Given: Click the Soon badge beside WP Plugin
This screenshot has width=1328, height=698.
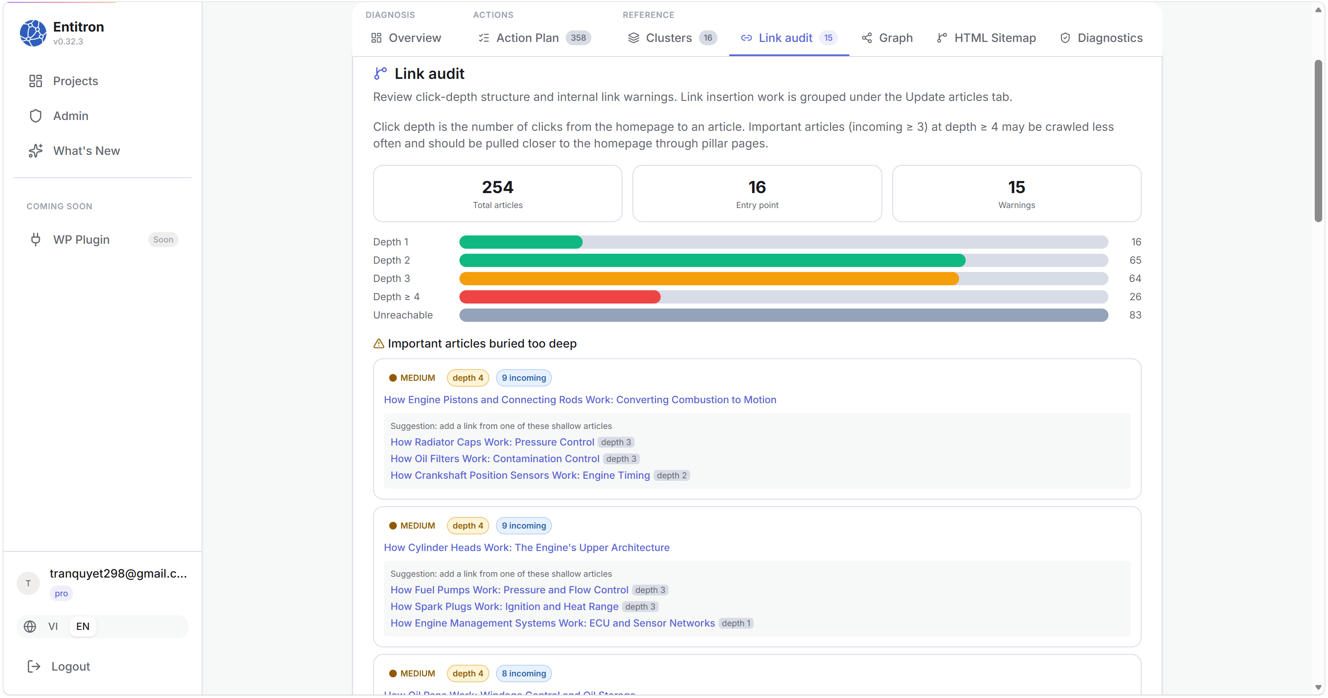Looking at the screenshot, I should click(x=163, y=239).
